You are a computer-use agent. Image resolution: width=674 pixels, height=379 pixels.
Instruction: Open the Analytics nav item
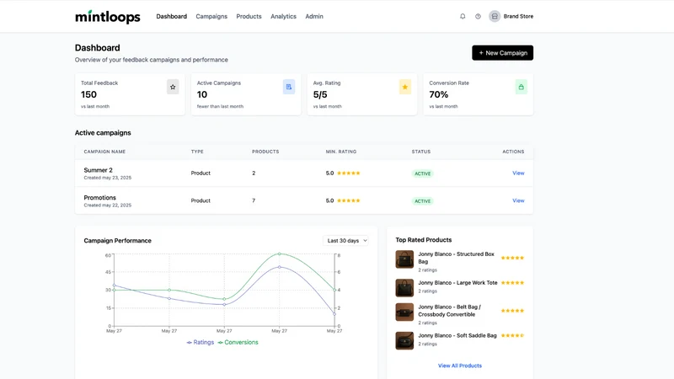pos(283,16)
